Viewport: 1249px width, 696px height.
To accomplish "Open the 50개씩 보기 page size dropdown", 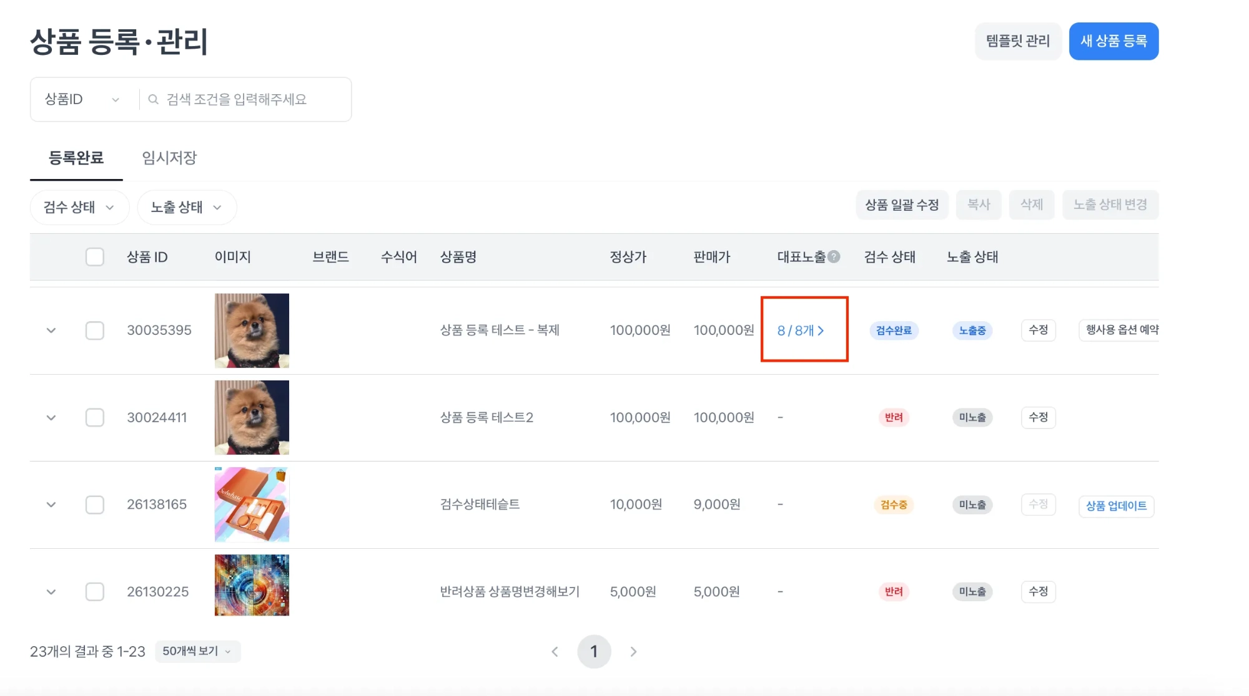I will pyautogui.click(x=197, y=651).
